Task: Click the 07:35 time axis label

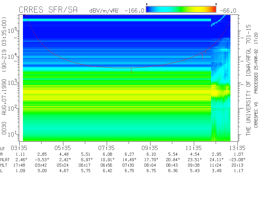Action: (106, 148)
